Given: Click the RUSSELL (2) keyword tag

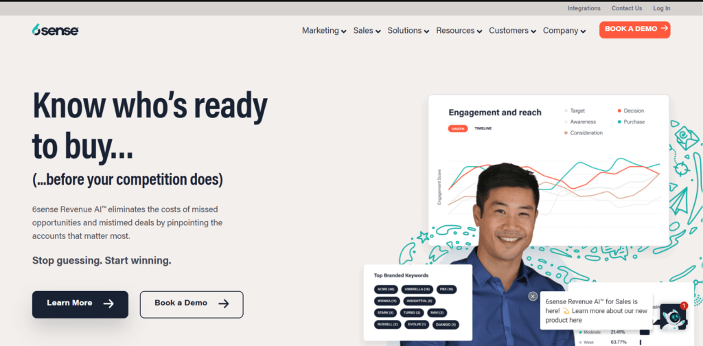Looking at the screenshot, I should point(388,325).
